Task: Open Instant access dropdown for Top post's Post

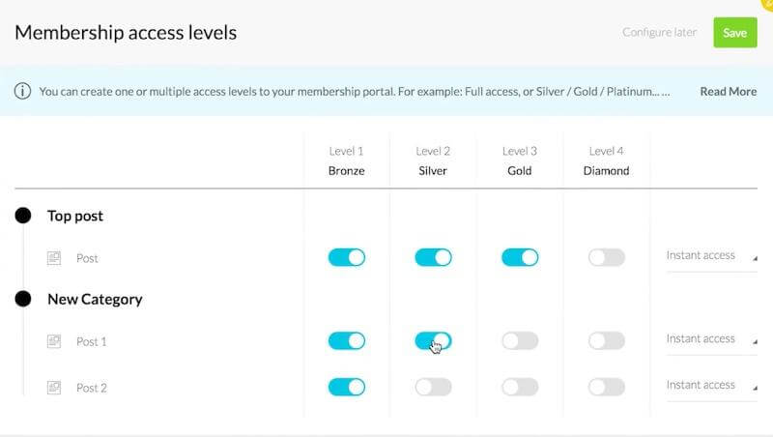Action: (712, 256)
